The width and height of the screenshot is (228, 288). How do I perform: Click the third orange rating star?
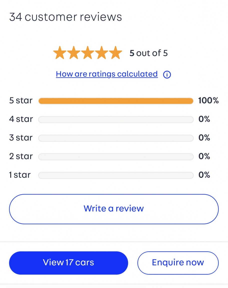[88, 53]
